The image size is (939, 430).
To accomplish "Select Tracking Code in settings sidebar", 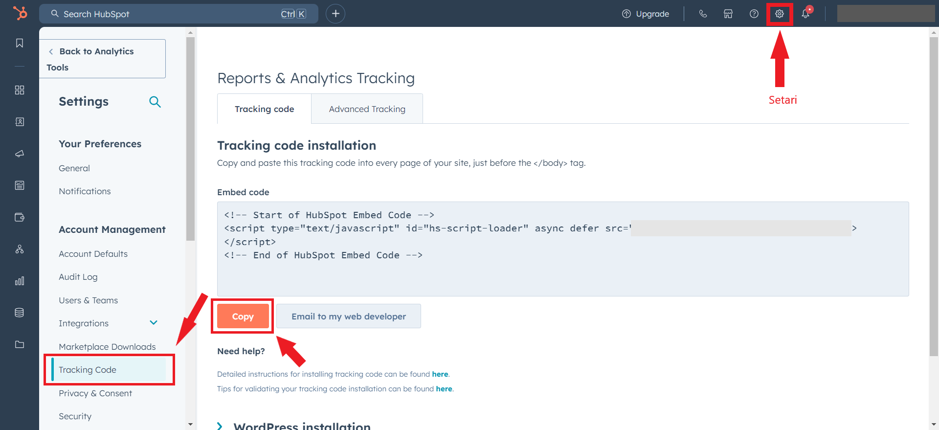I will point(88,370).
